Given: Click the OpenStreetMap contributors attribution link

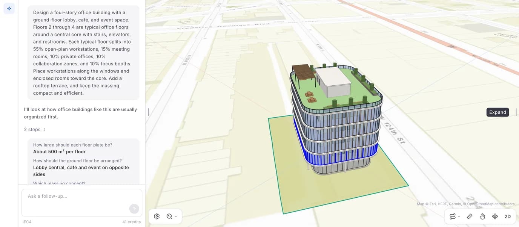Looking at the screenshot, I should tap(491, 204).
